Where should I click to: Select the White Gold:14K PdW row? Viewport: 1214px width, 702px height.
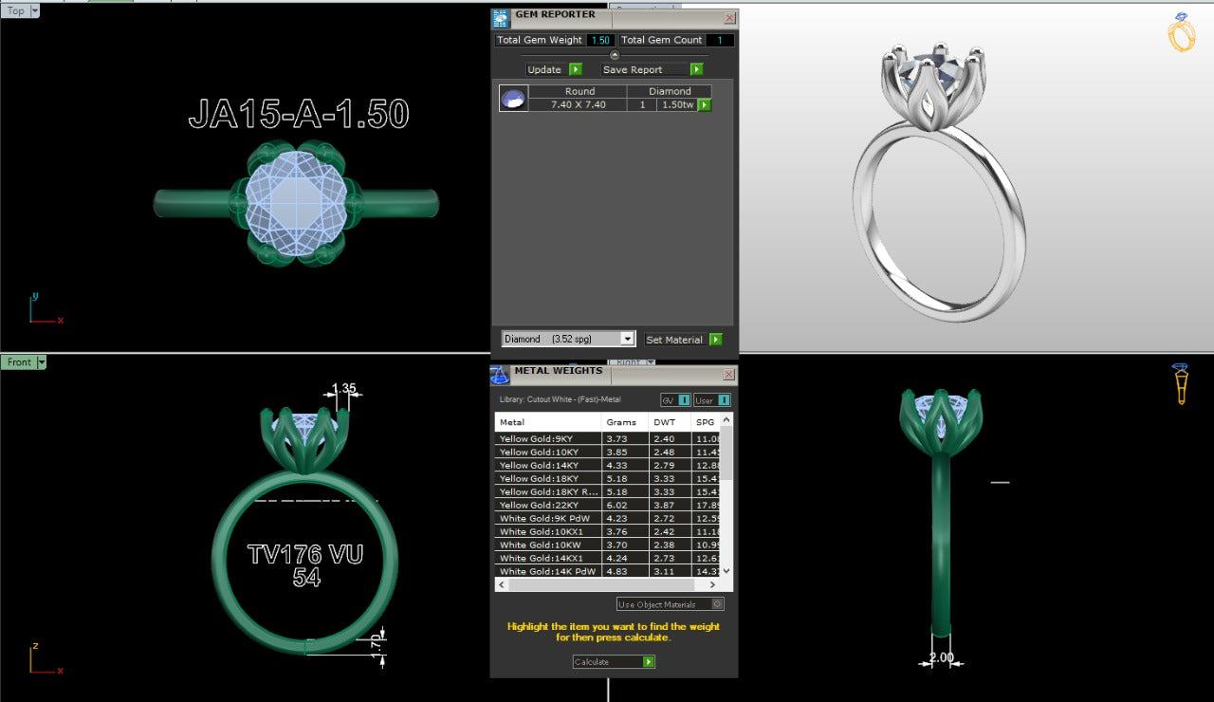[x=607, y=572]
